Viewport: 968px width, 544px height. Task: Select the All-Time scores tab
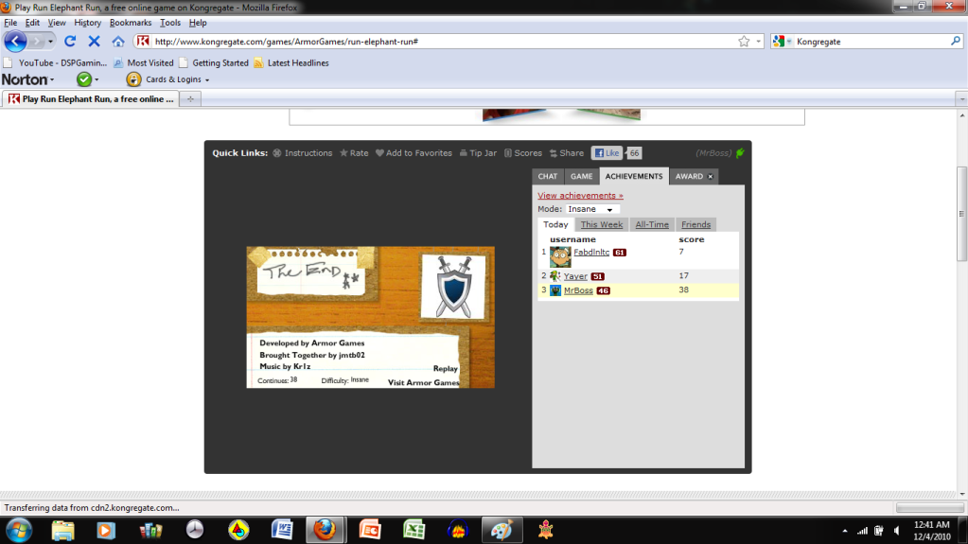click(x=652, y=225)
